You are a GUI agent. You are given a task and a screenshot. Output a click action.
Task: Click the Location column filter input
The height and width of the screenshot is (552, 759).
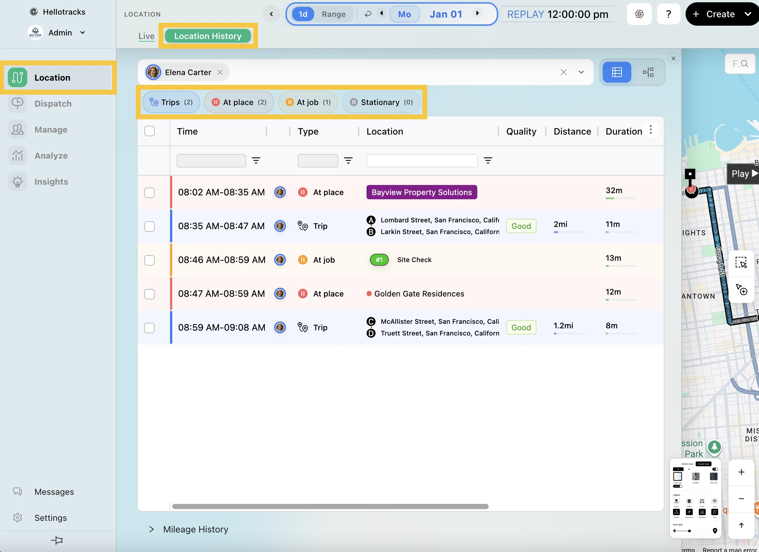pos(422,161)
